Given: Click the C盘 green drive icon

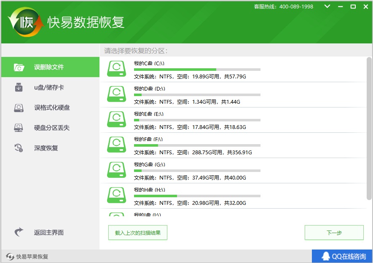Looking at the screenshot, I should click(x=116, y=69).
